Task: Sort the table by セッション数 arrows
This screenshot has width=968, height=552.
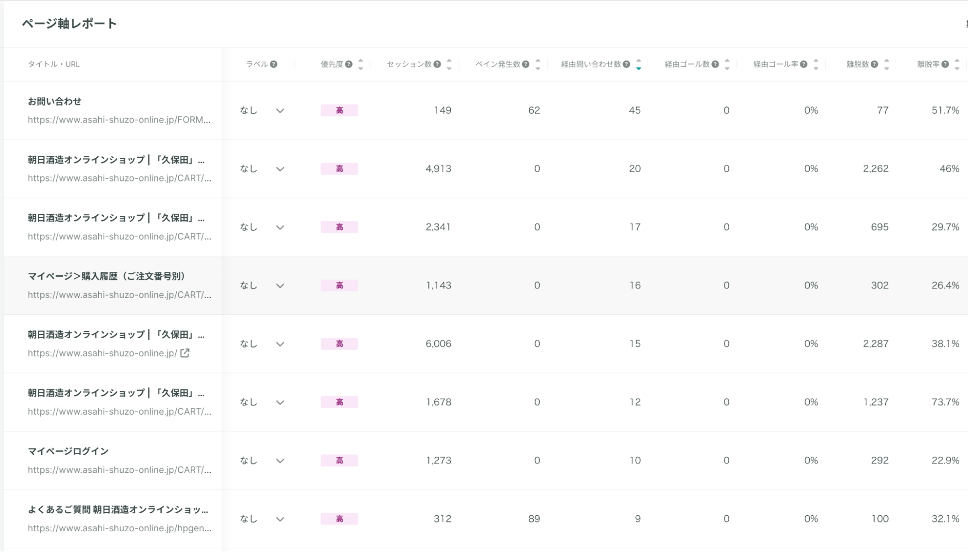Action: (x=449, y=64)
